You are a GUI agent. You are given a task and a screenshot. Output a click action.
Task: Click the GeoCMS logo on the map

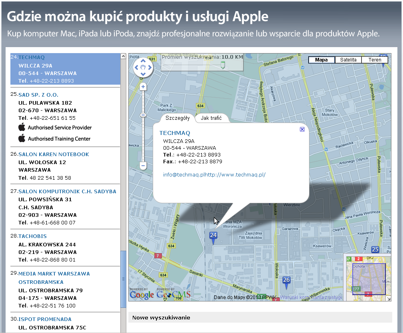point(174,295)
